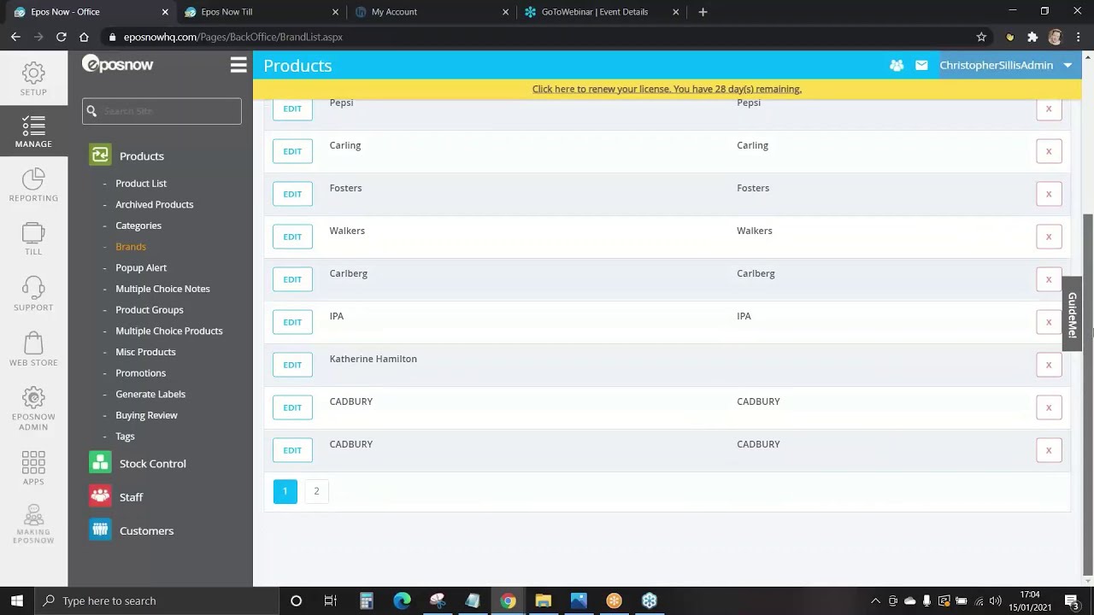Open Generate Labels in the sidebar
This screenshot has width=1094, height=615.
150,394
